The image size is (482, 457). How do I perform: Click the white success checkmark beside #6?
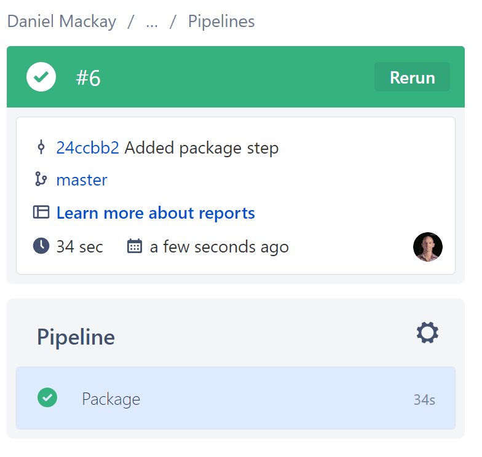(x=41, y=77)
